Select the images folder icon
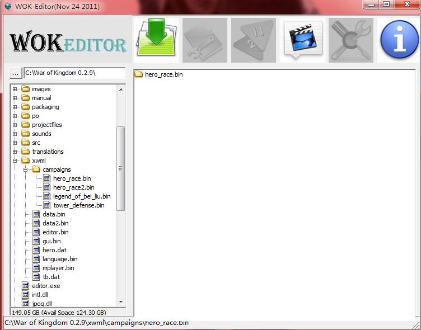 (x=26, y=89)
